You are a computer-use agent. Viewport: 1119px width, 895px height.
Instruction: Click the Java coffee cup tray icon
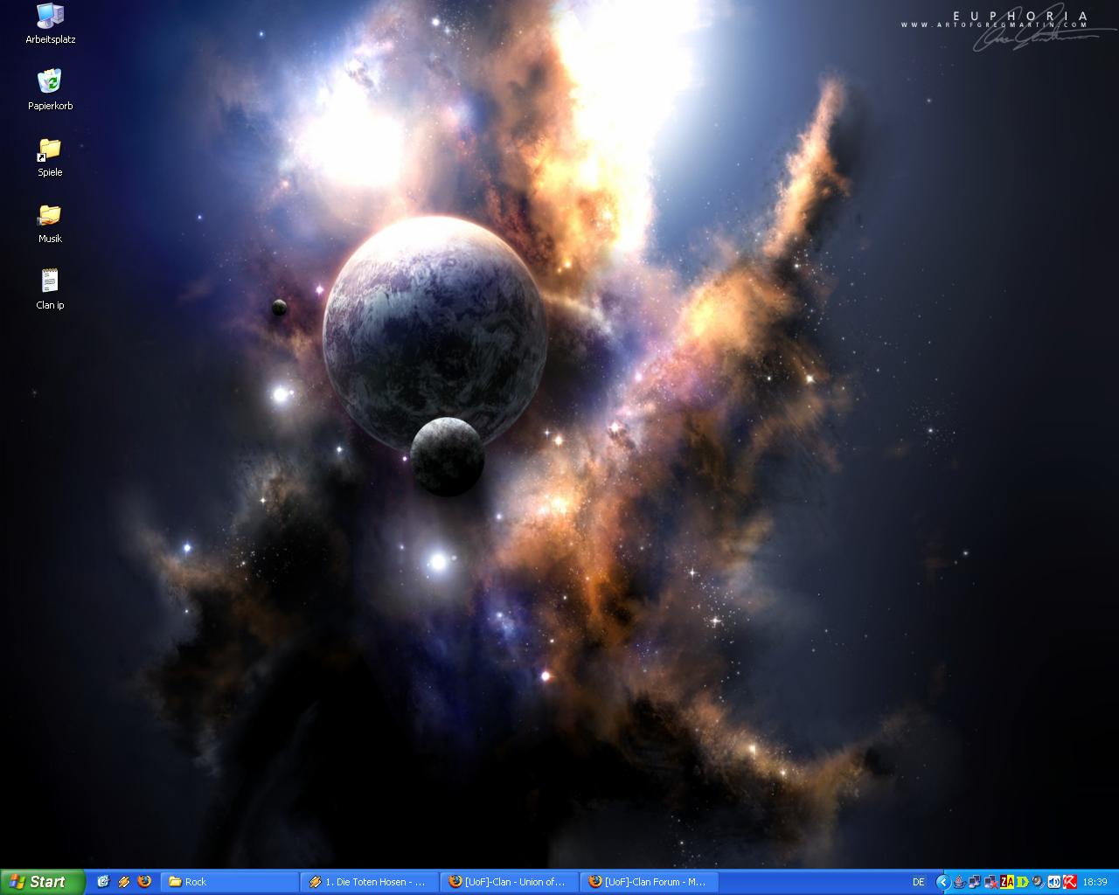pos(959,882)
